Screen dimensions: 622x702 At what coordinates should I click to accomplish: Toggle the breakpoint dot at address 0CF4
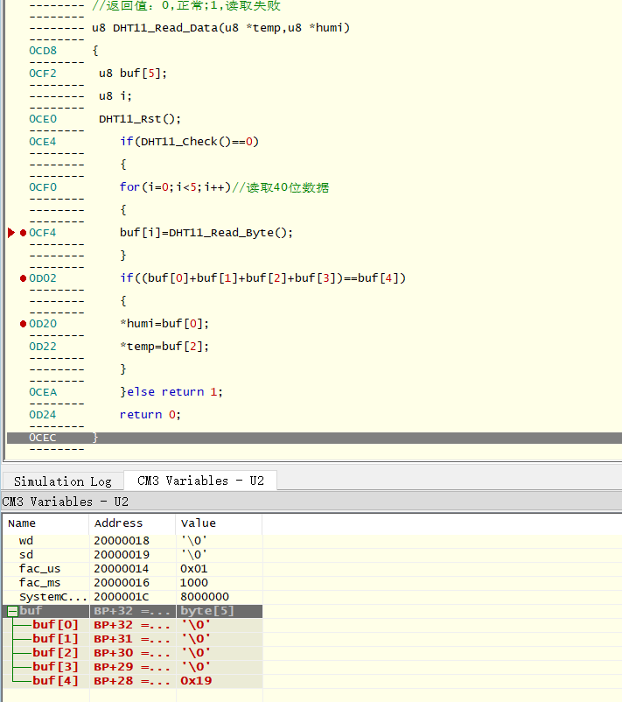(24, 233)
